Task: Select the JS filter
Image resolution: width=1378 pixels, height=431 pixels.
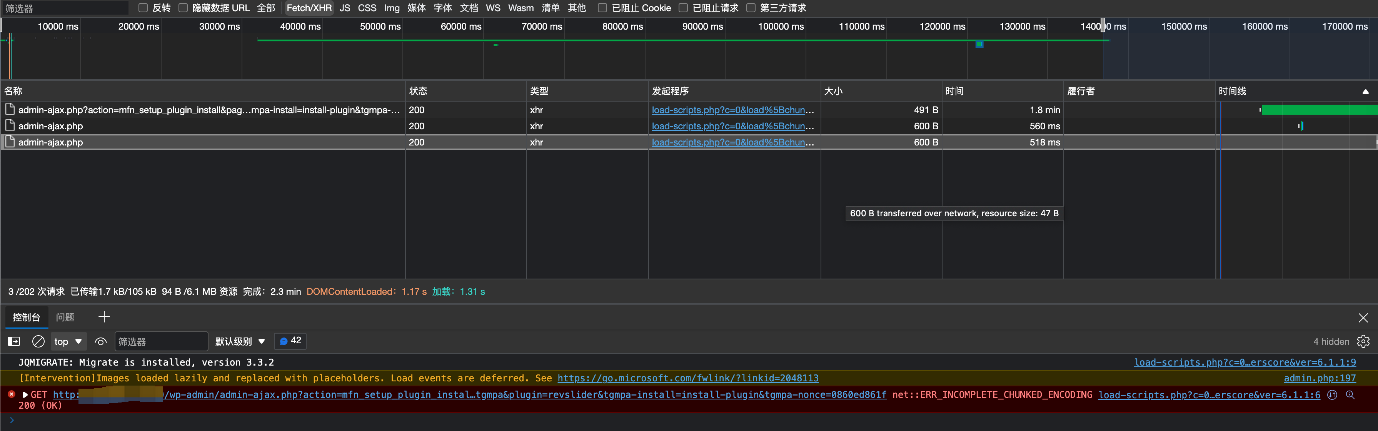Action: click(345, 8)
